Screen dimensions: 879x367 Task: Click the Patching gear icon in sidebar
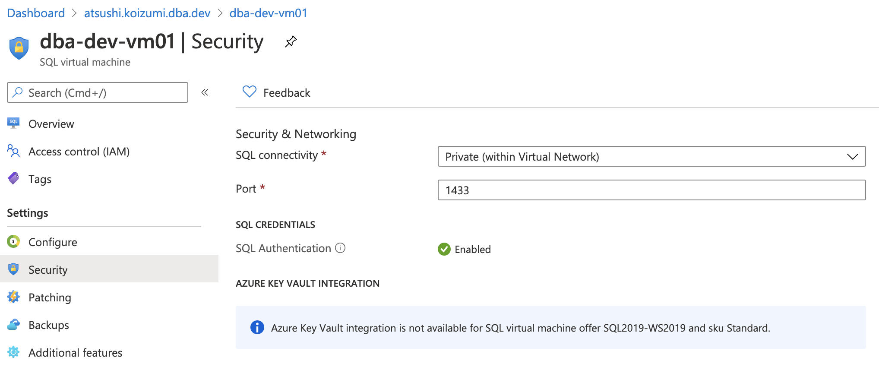(14, 297)
